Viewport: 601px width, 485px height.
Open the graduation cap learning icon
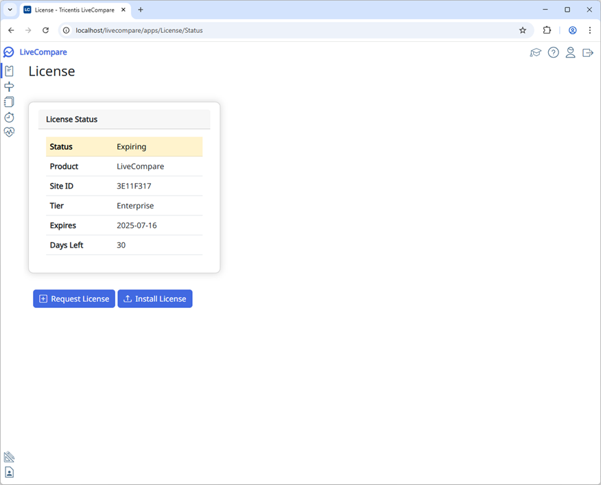[535, 53]
